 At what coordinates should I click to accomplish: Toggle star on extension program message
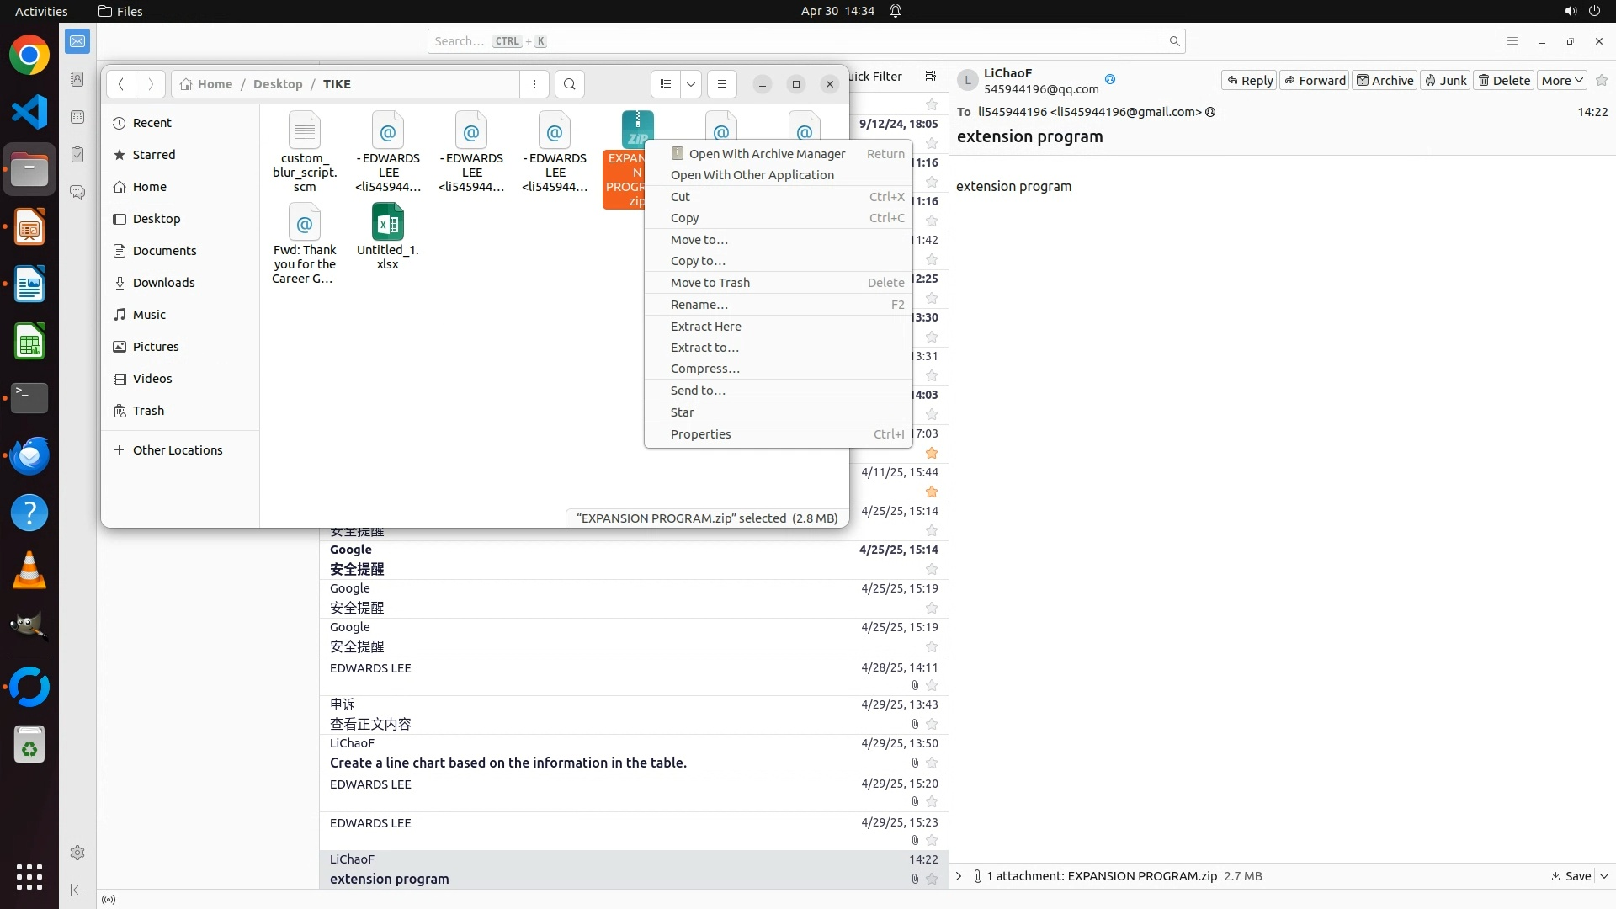coord(932,879)
